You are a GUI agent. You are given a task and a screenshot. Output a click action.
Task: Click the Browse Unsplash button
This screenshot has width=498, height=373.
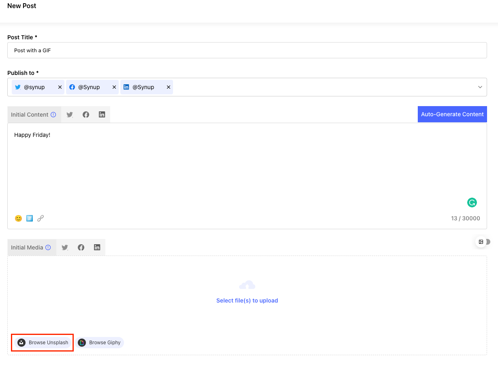click(x=43, y=343)
